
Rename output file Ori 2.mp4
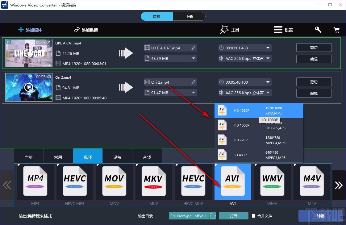[x=194, y=82]
